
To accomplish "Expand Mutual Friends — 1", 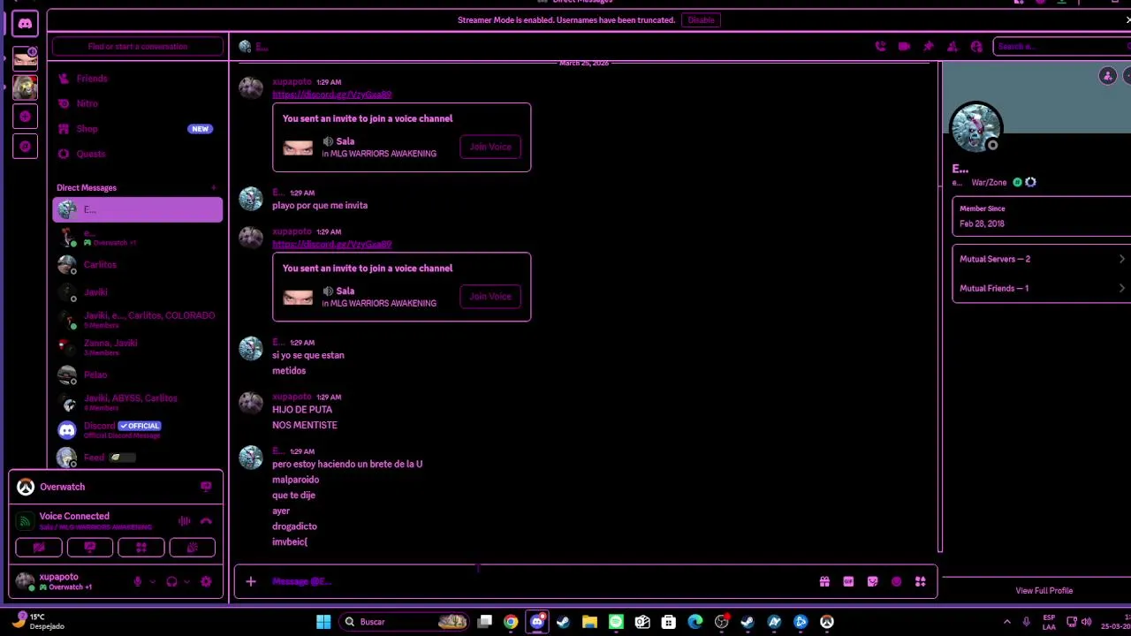I will coord(1042,288).
